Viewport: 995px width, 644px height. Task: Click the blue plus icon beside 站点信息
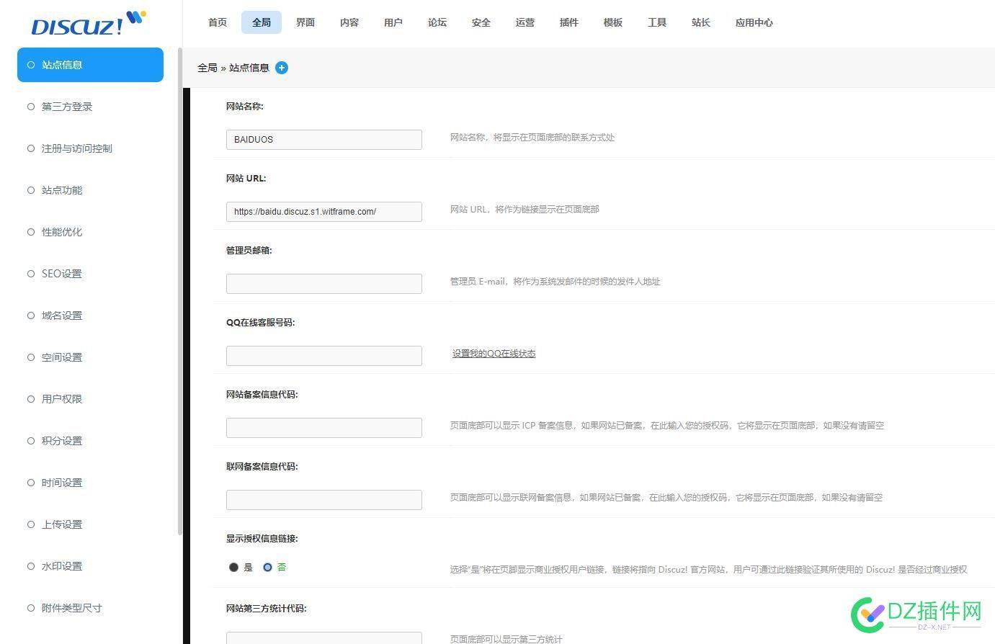pos(282,68)
